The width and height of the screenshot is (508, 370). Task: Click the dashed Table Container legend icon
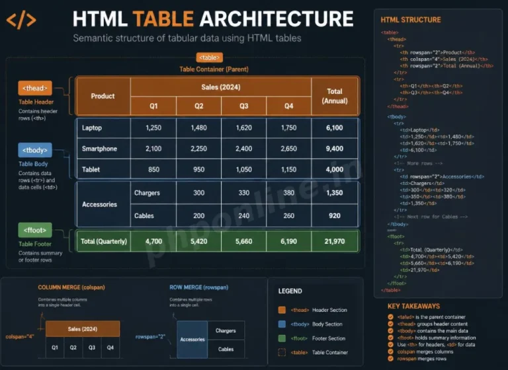point(282,352)
